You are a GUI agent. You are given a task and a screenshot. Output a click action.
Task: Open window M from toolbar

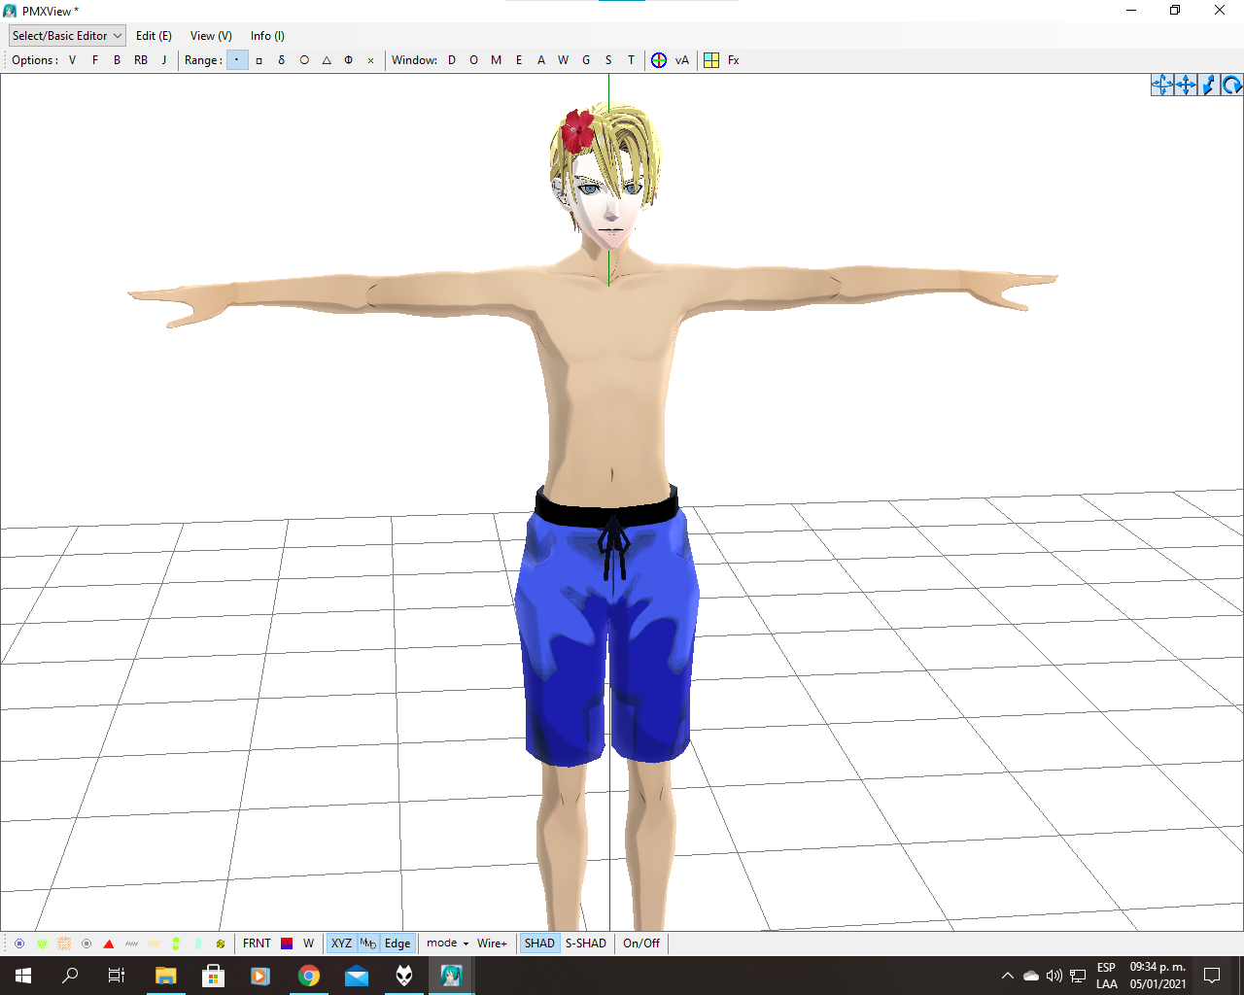tap(497, 60)
